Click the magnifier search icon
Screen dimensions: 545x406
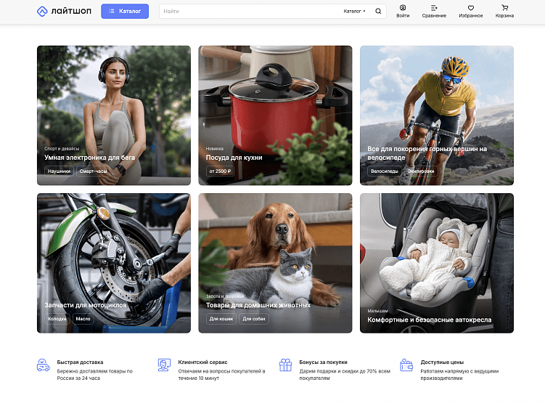click(x=378, y=11)
